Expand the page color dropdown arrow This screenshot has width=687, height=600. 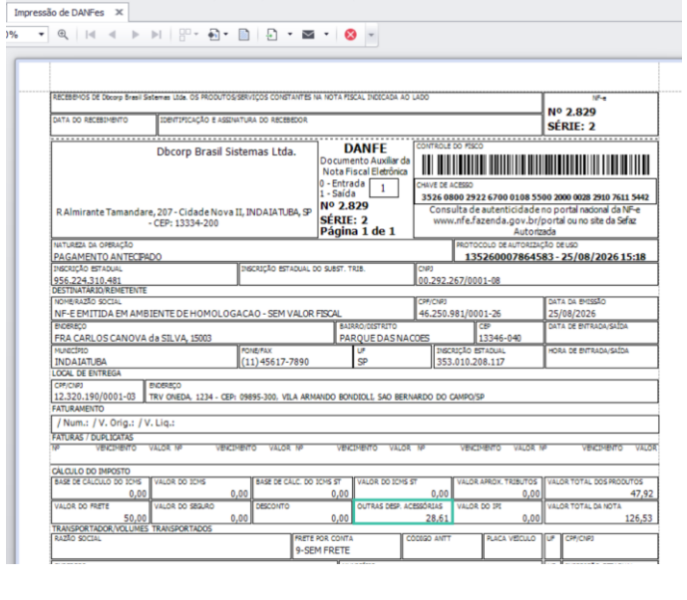click(x=226, y=34)
